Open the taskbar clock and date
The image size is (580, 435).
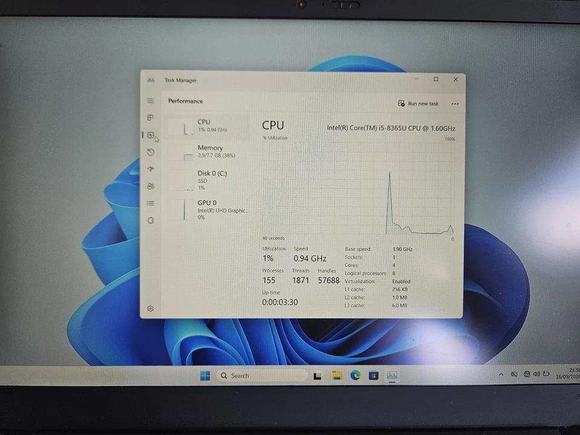pos(568,373)
